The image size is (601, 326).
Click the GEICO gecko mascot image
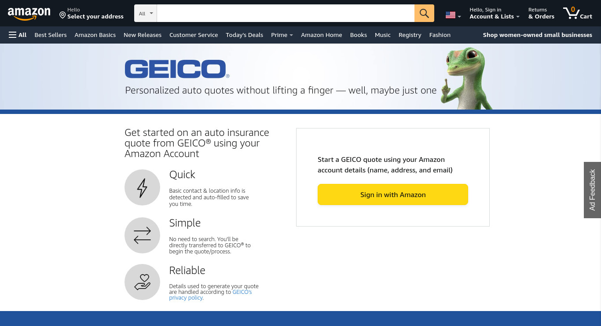pos(466,78)
